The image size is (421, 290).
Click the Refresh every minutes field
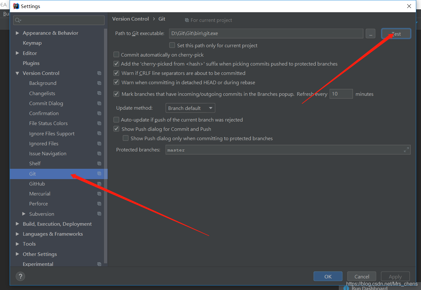(x=341, y=94)
